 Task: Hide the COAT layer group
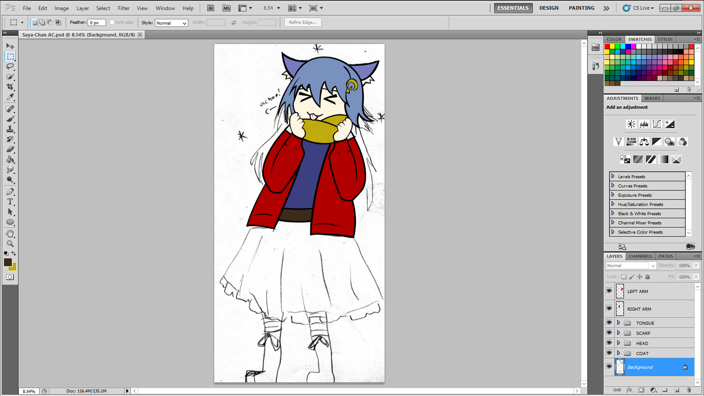[609, 353]
